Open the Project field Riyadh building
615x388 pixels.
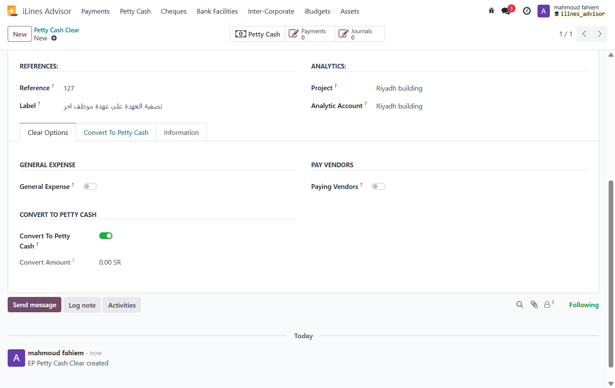399,88
